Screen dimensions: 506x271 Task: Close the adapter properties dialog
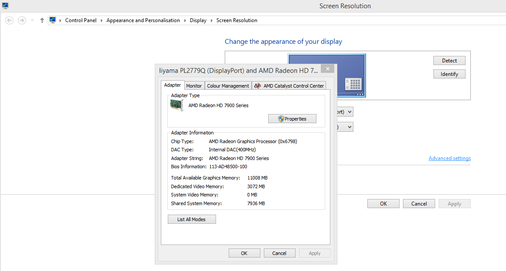[x=327, y=69]
